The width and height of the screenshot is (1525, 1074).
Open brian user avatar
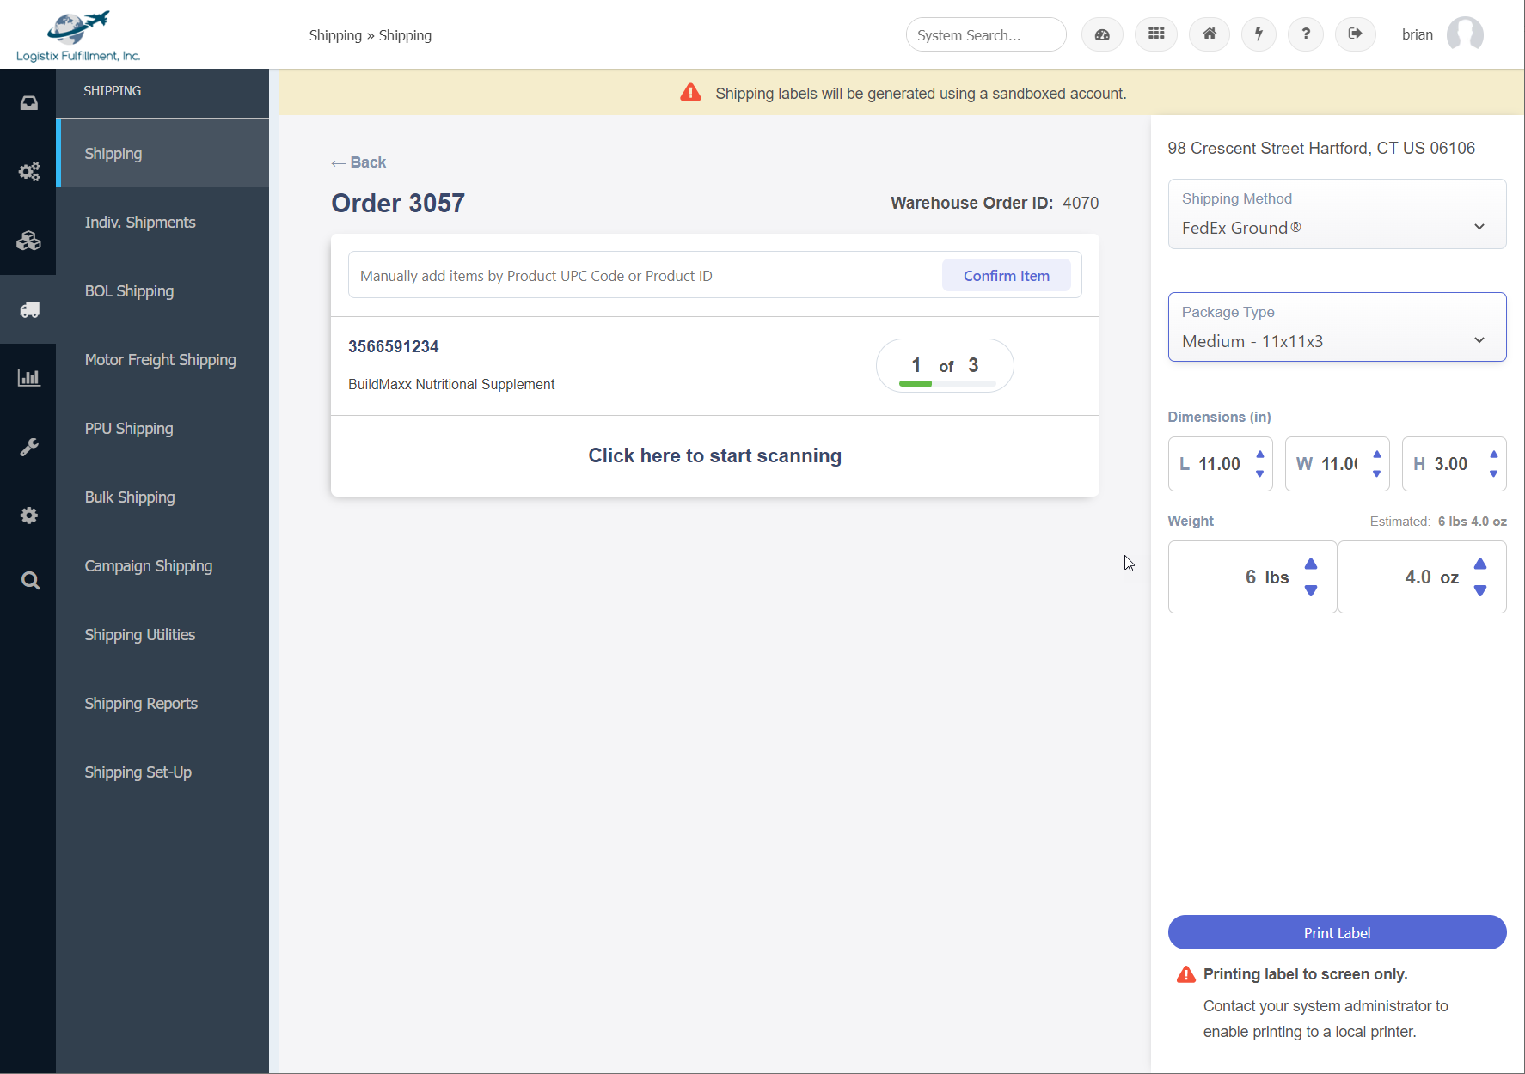[1465, 34]
